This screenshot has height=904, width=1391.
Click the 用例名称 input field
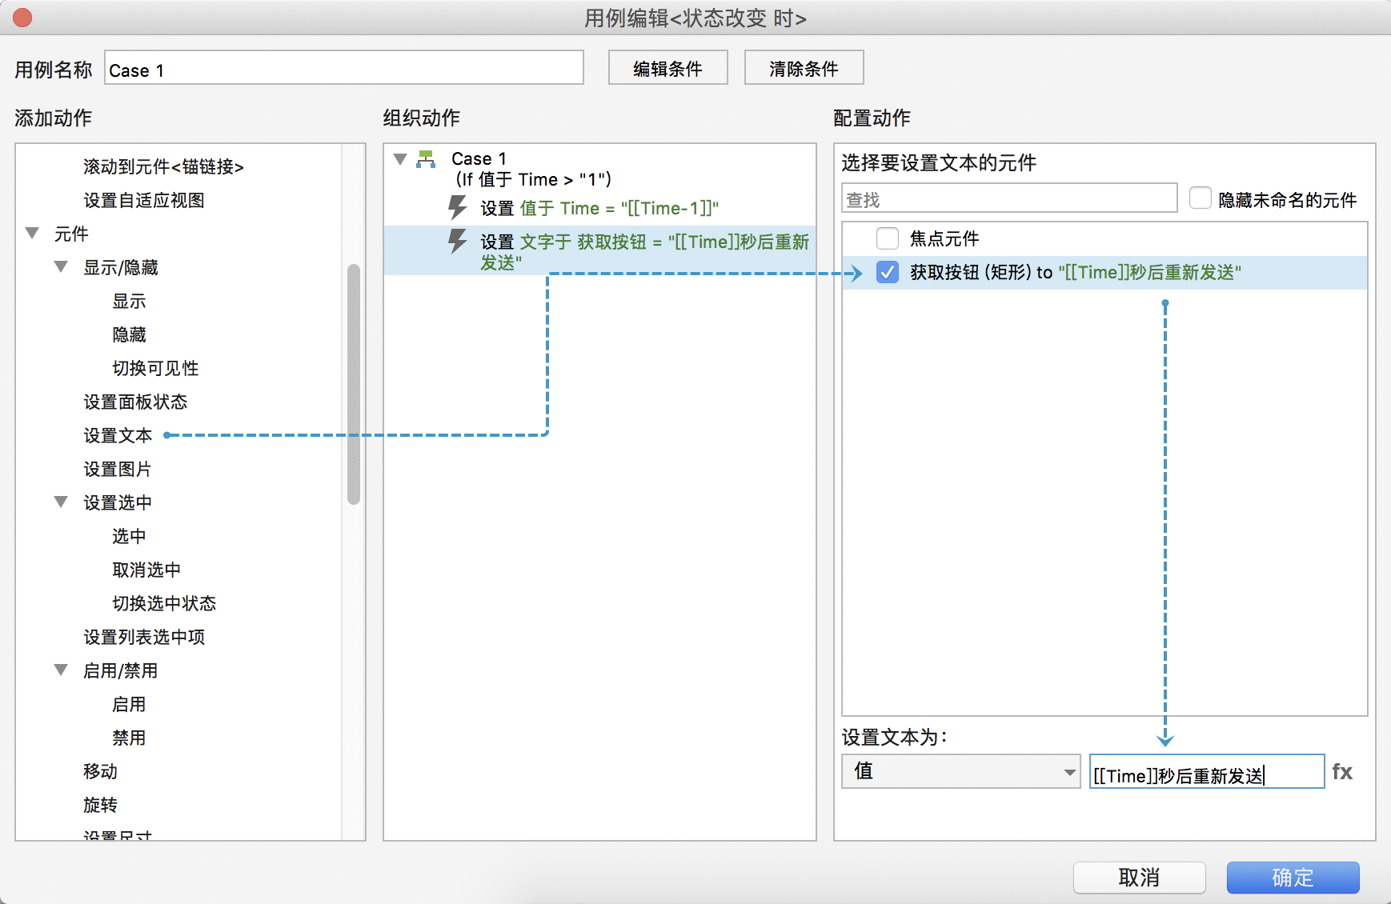(344, 68)
